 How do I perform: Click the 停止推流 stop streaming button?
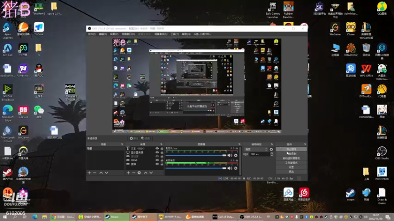(291, 149)
